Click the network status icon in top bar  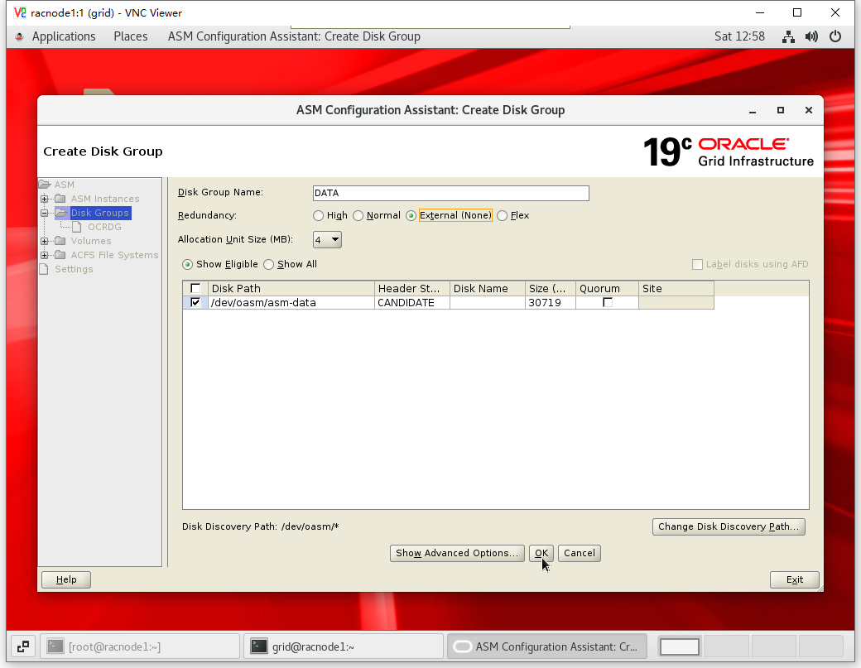point(788,36)
